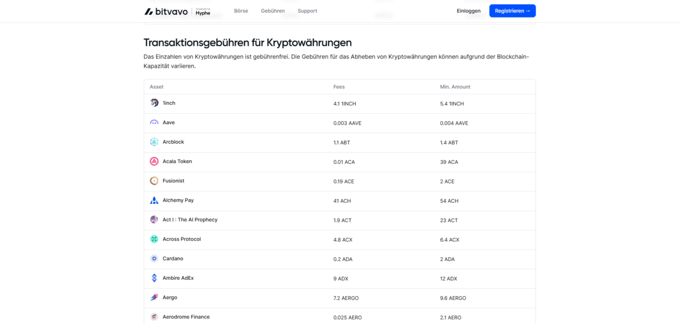Image resolution: width=680 pixels, height=324 pixels.
Task: Click the 0.004 AAVE minimum amount
Action: [x=454, y=123]
